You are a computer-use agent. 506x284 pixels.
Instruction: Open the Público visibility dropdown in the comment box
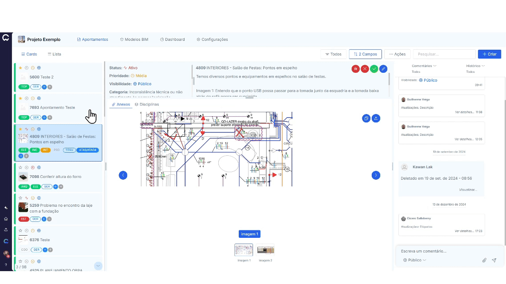click(x=415, y=260)
